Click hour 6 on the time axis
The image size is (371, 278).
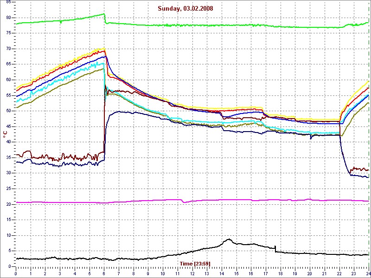click(104, 273)
